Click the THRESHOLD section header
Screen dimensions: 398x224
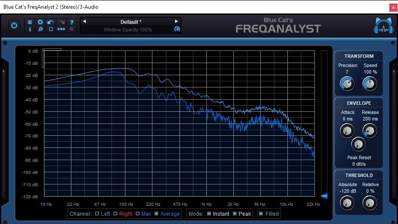(x=359, y=175)
